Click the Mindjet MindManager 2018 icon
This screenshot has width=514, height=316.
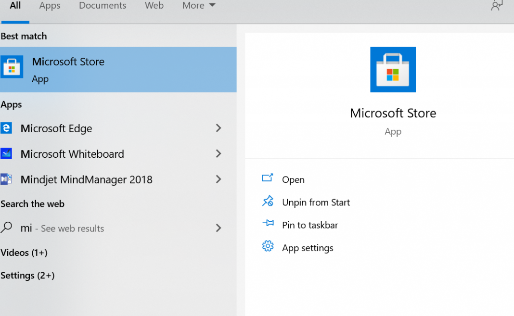tap(6, 179)
